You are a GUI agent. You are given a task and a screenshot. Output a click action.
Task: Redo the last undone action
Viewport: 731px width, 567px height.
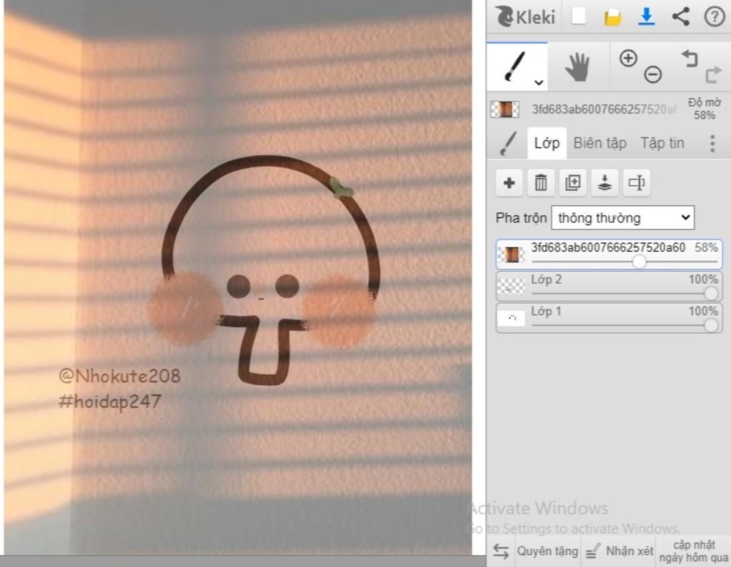(713, 75)
